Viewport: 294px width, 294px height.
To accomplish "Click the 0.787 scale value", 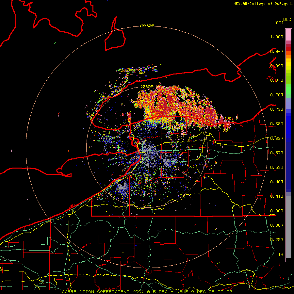I will (x=277, y=95).
